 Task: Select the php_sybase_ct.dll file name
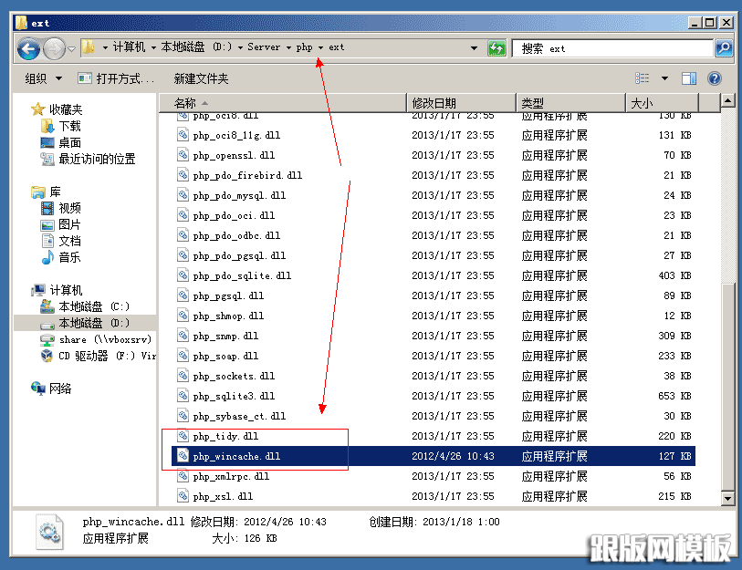(239, 416)
